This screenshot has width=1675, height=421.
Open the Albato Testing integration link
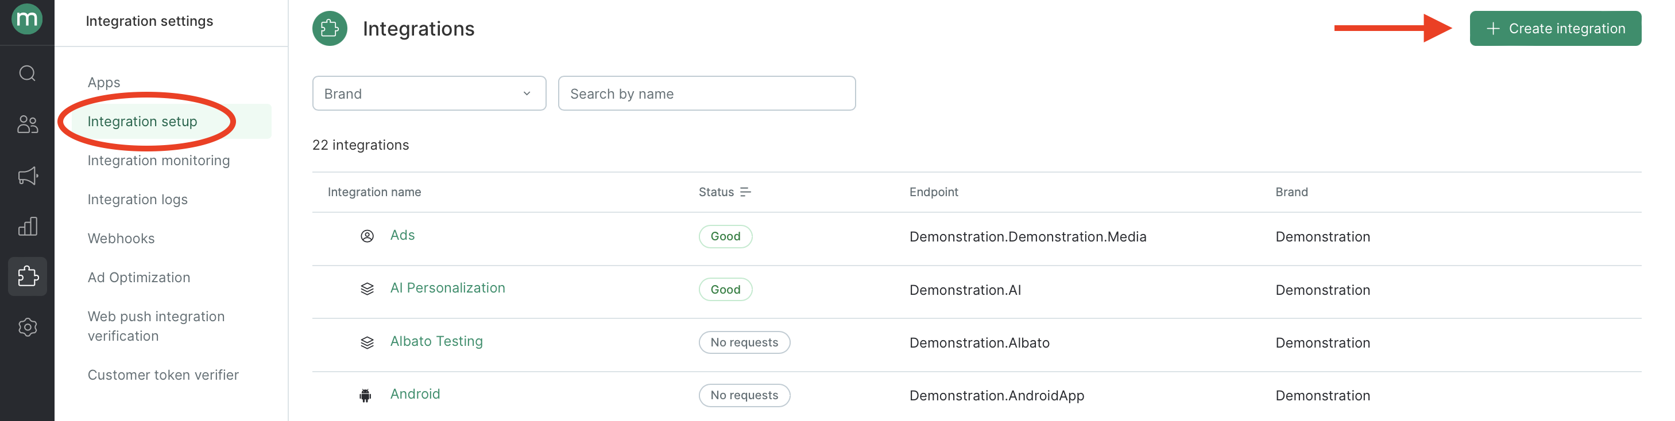tap(436, 341)
